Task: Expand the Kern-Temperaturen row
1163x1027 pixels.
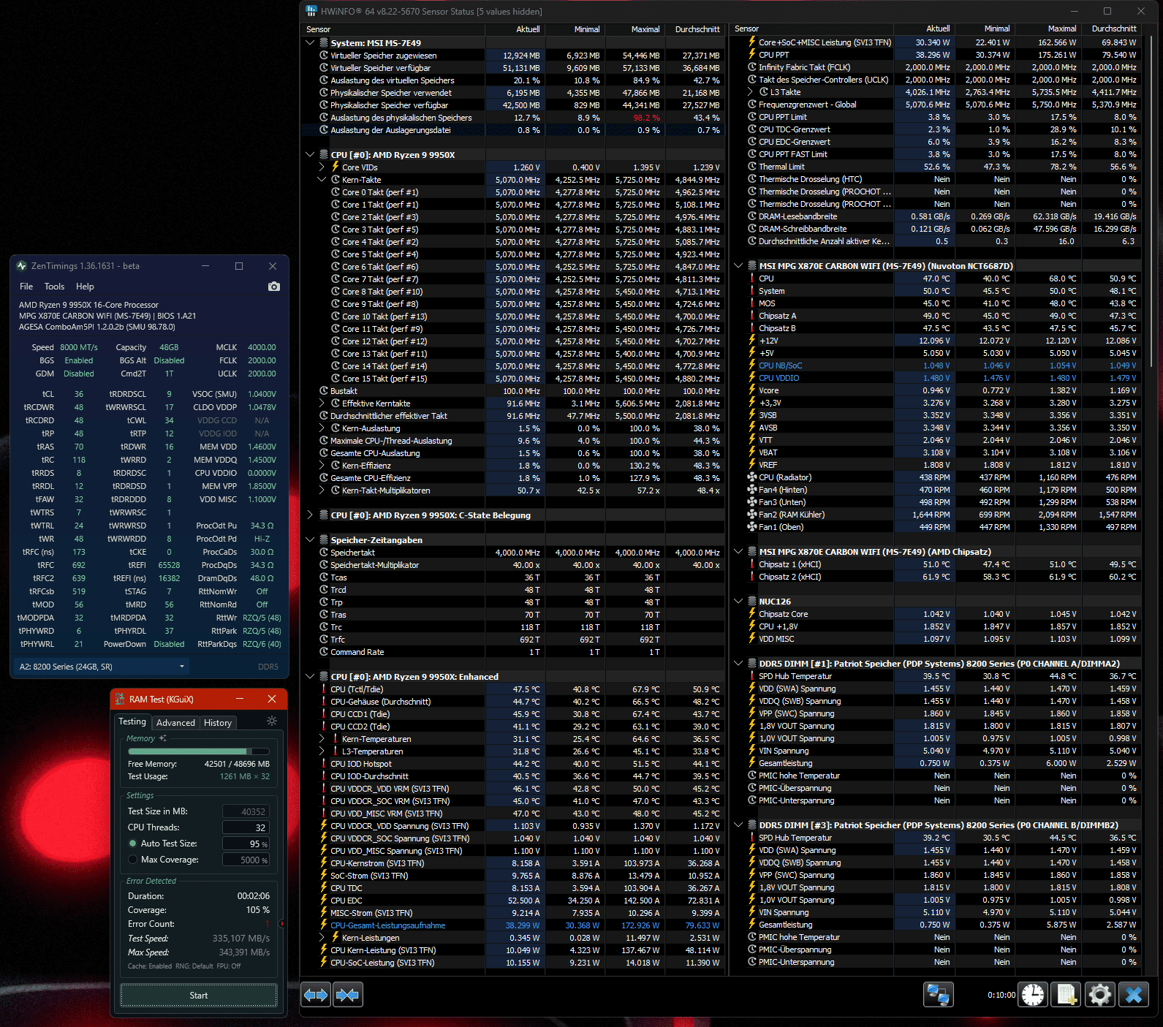Action: click(x=322, y=739)
